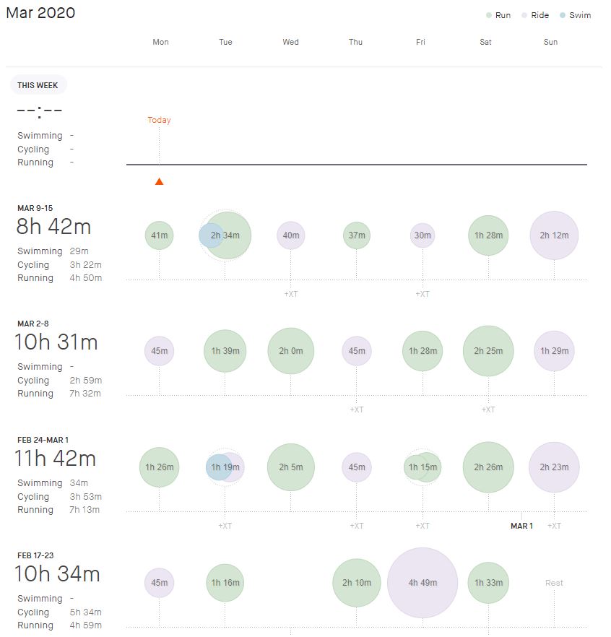This screenshot has height=637, width=611.
Task: Click the Mon column header
Action: pos(160,42)
